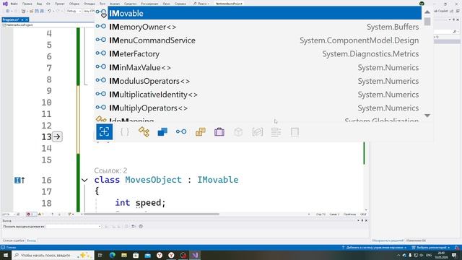Open the Правка menu
The height and width of the screenshot is (260, 462).
point(27,4)
